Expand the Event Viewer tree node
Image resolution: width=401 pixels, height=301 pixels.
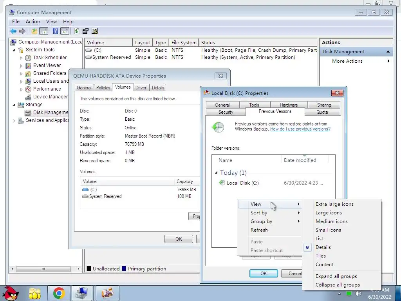21,66
